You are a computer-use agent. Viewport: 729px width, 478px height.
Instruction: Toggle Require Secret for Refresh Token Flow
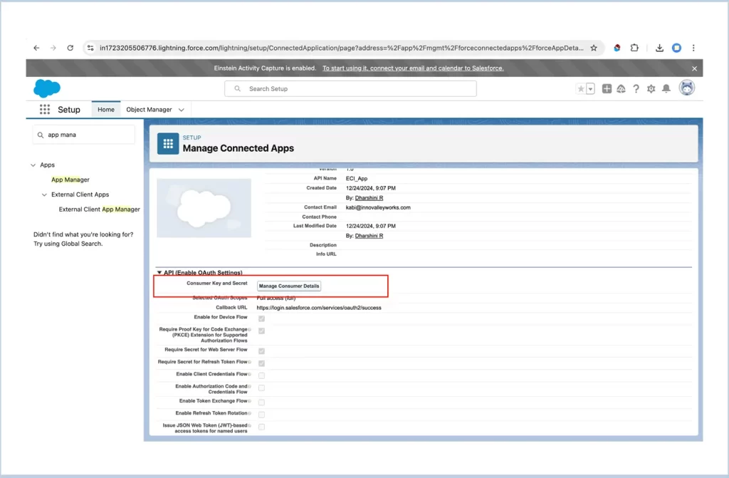[x=262, y=363]
